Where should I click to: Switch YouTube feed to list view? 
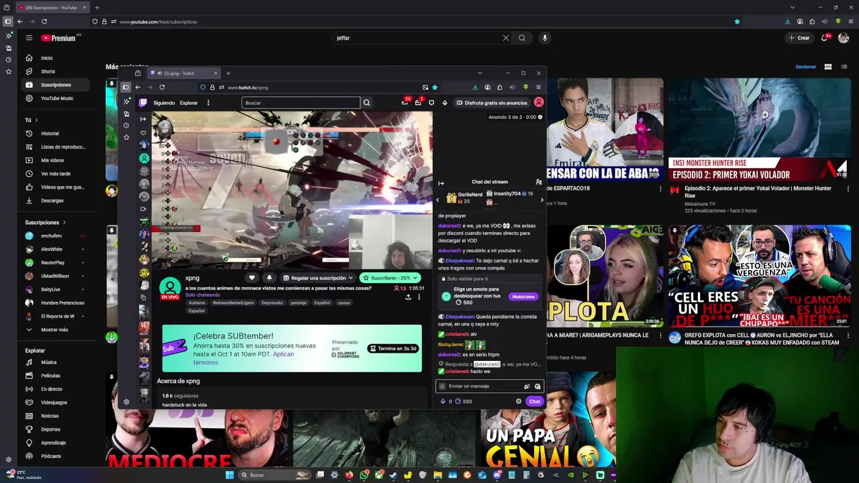coord(844,66)
